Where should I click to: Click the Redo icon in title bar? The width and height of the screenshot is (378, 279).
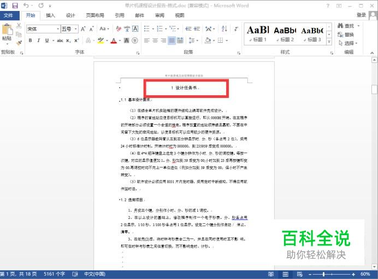tap(41, 5)
